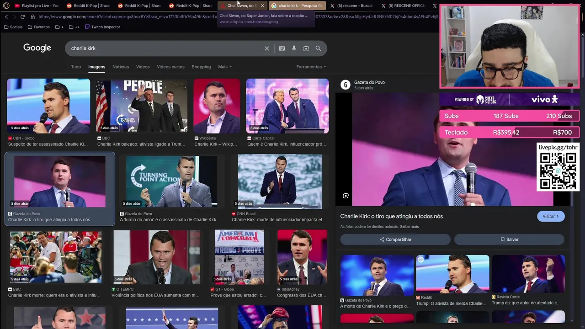Screen dimensions: 585x329
Task: Save image with Salvar button
Action: point(509,239)
